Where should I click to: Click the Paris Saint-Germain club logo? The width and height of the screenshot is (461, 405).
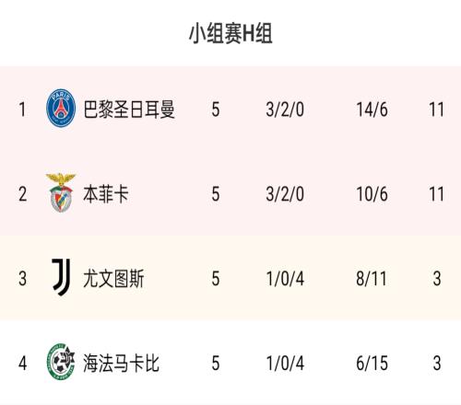(x=61, y=108)
